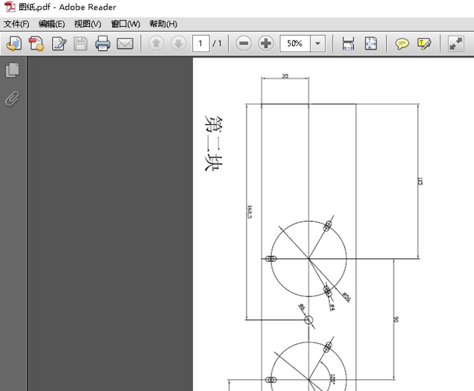Click the Zoom in plus button
The height and width of the screenshot is (391, 474).
tap(265, 44)
